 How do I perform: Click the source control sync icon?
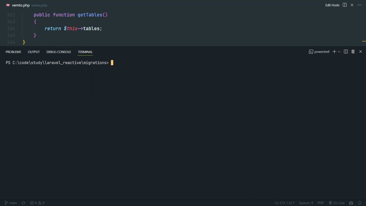point(23,203)
